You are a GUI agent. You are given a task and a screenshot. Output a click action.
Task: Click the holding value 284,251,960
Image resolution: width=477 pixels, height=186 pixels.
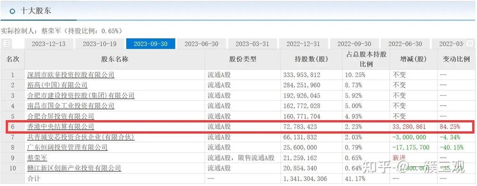click(x=302, y=85)
